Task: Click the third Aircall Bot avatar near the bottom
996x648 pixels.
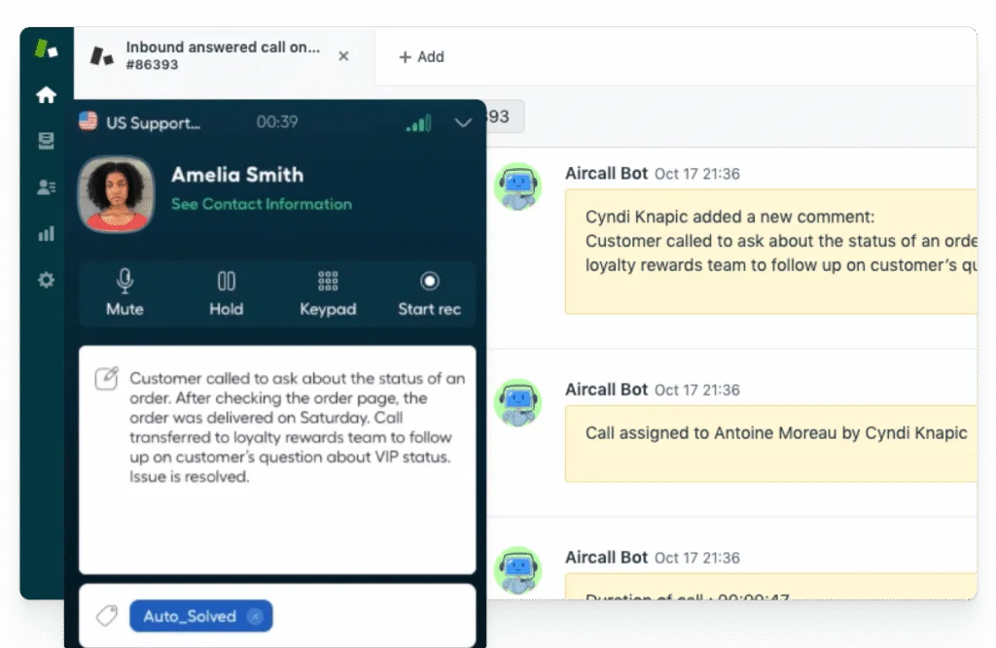Action: [x=517, y=570]
